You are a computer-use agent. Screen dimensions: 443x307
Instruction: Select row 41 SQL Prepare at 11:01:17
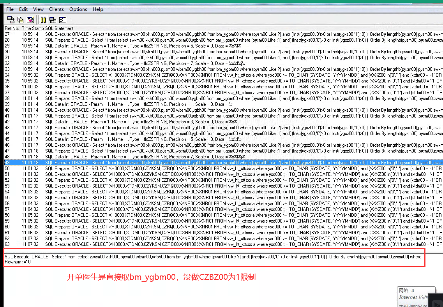pos(224,116)
